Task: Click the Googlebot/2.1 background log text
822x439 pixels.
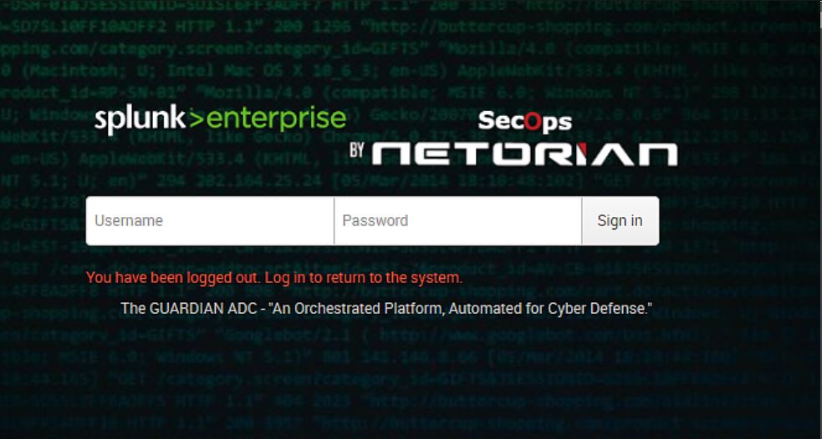Action: 286,333
